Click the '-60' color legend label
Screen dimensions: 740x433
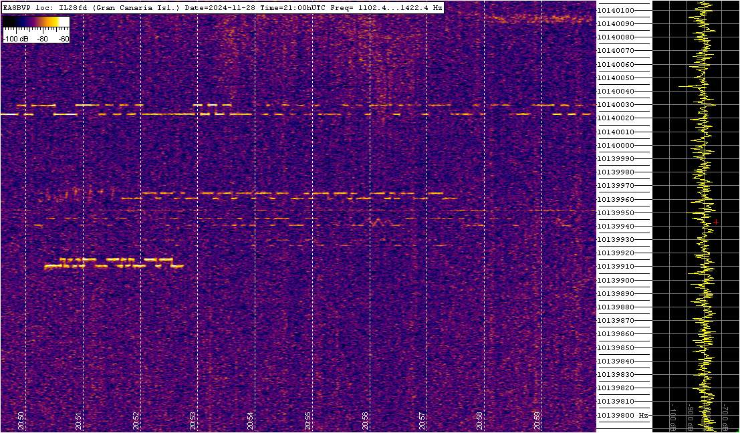coord(63,39)
